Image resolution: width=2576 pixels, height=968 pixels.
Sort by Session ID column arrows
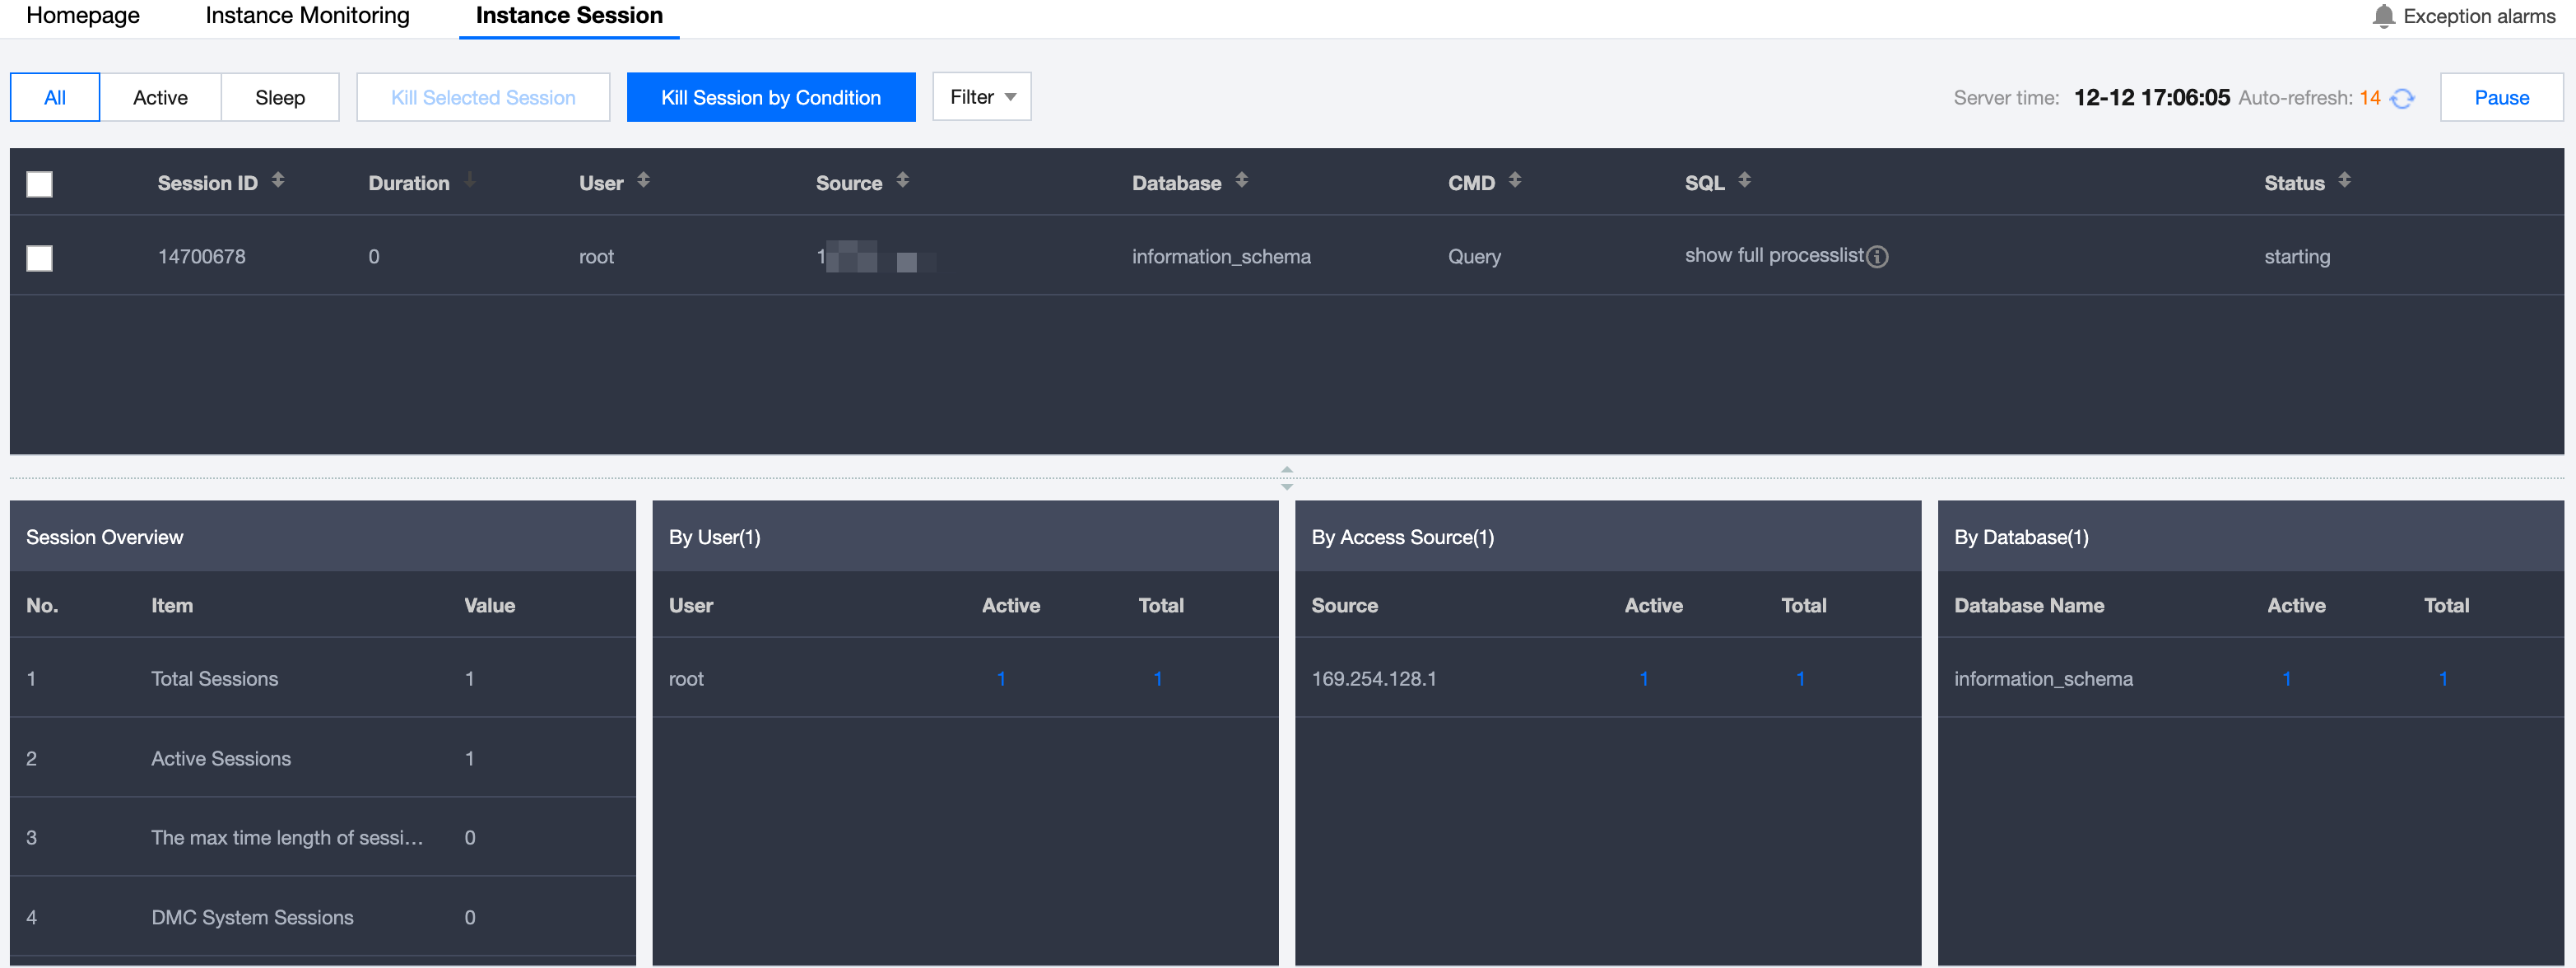[x=278, y=180]
